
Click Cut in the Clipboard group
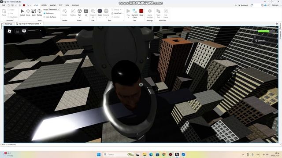pyautogui.click(x=11, y=13)
